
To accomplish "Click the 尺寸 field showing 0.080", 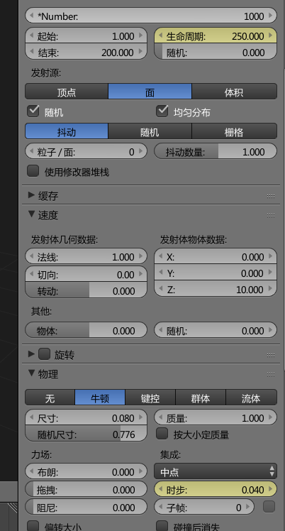I will tap(86, 417).
